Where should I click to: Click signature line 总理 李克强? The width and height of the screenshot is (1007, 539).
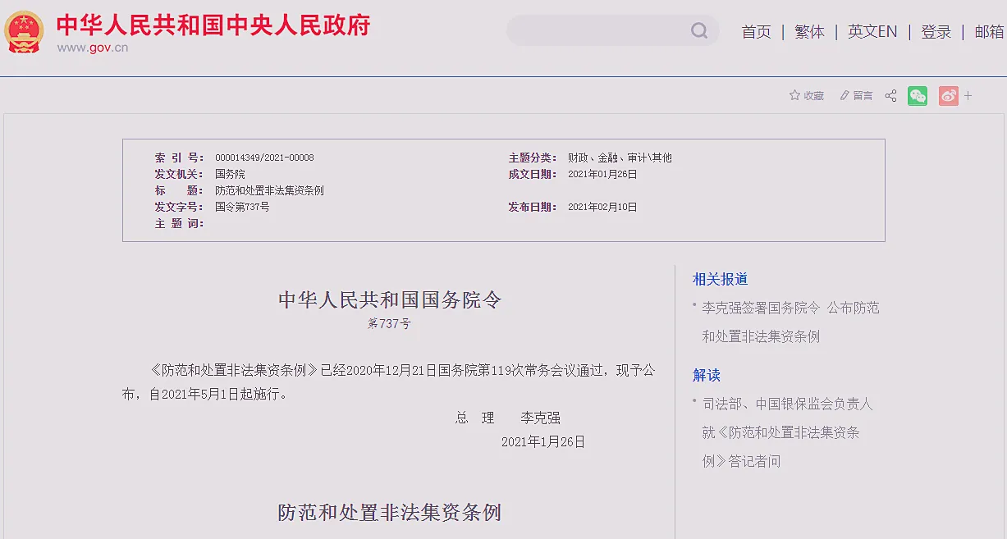(508, 418)
